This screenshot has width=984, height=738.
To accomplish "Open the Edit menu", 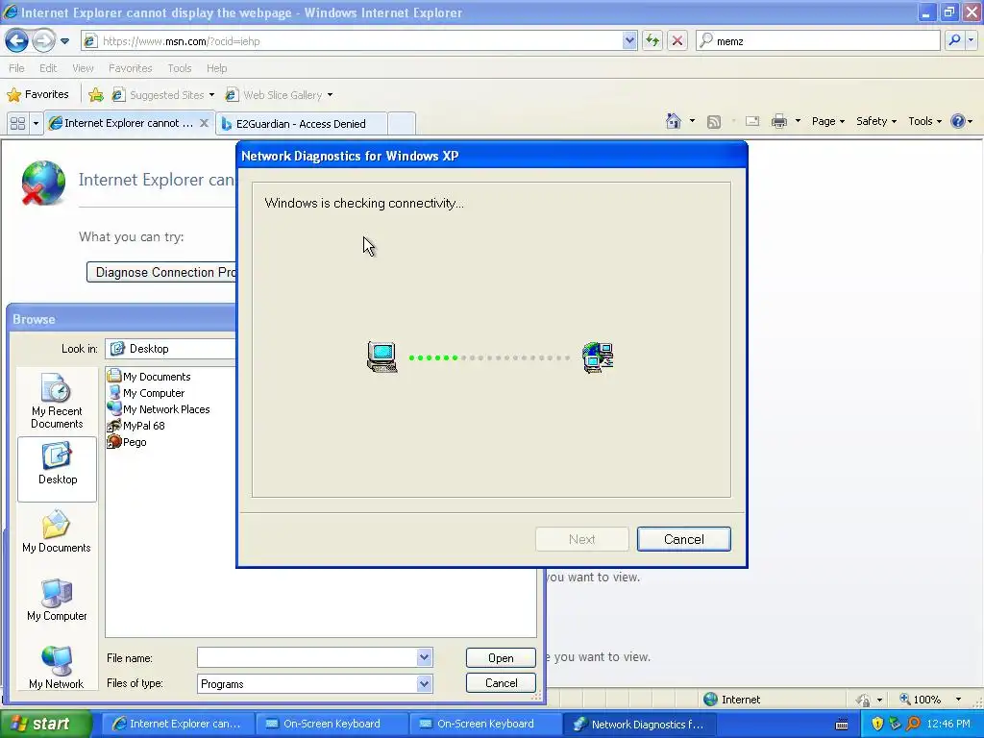I will point(48,68).
